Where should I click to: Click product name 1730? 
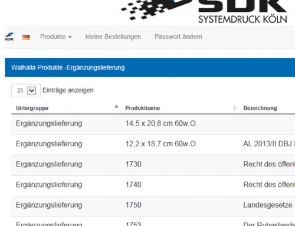pyautogui.click(x=133, y=164)
